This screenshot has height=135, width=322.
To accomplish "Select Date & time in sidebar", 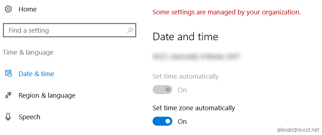I will 36,74.
